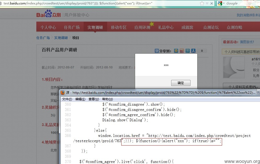Click the share count showing 0
This screenshot has width=260, height=164.
point(202,51)
